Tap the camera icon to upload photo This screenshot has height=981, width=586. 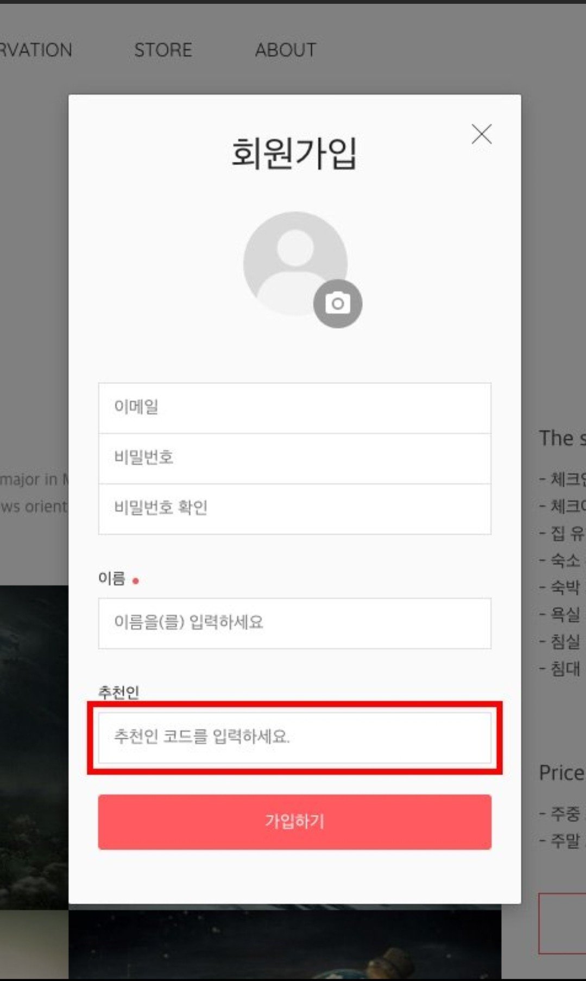coord(338,304)
